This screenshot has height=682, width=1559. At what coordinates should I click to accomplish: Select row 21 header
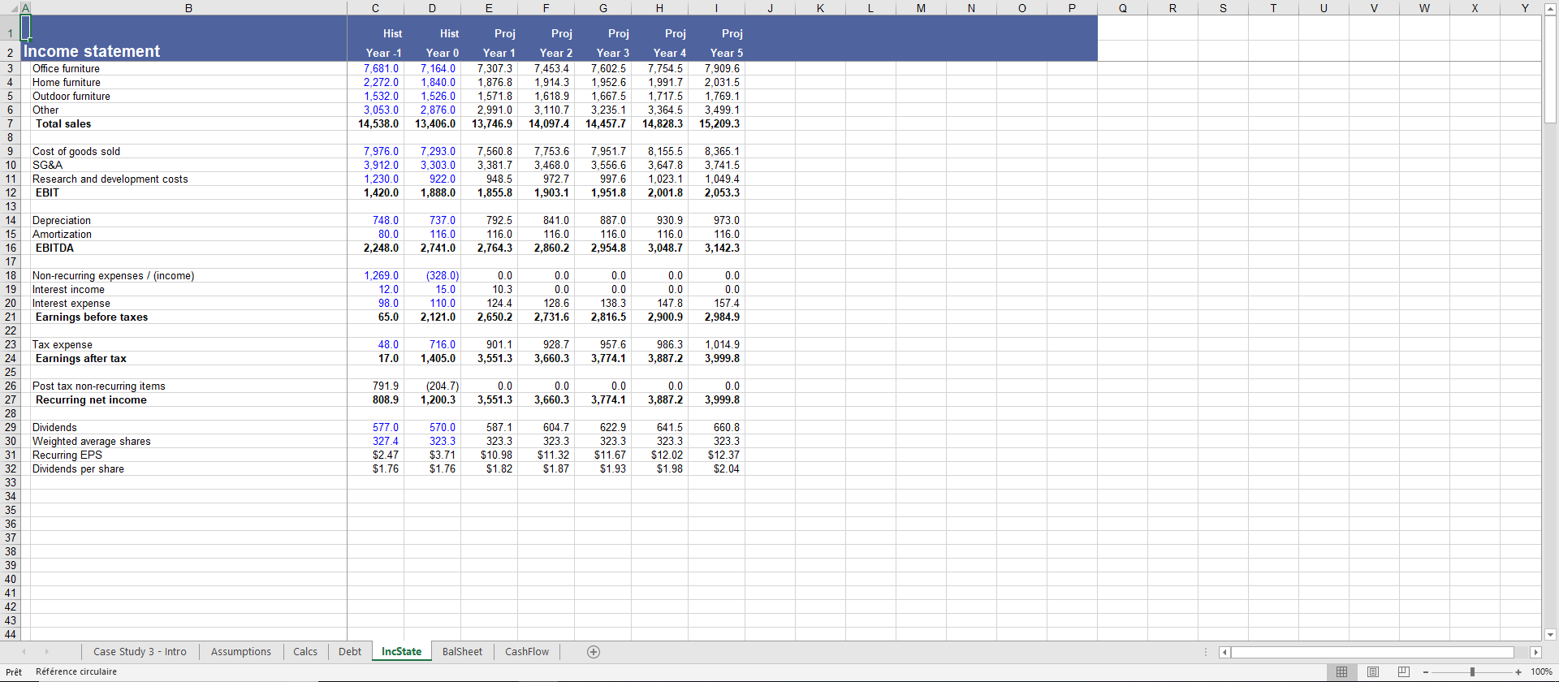point(10,317)
